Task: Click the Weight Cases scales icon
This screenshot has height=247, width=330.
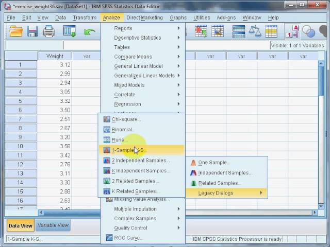Action: (x=255, y=31)
